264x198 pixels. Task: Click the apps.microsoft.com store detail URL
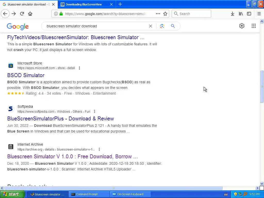click(x=46, y=68)
